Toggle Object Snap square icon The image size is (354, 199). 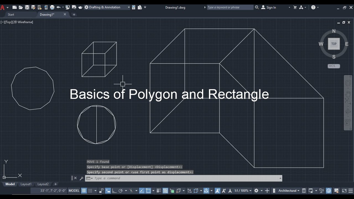tap(148, 191)
